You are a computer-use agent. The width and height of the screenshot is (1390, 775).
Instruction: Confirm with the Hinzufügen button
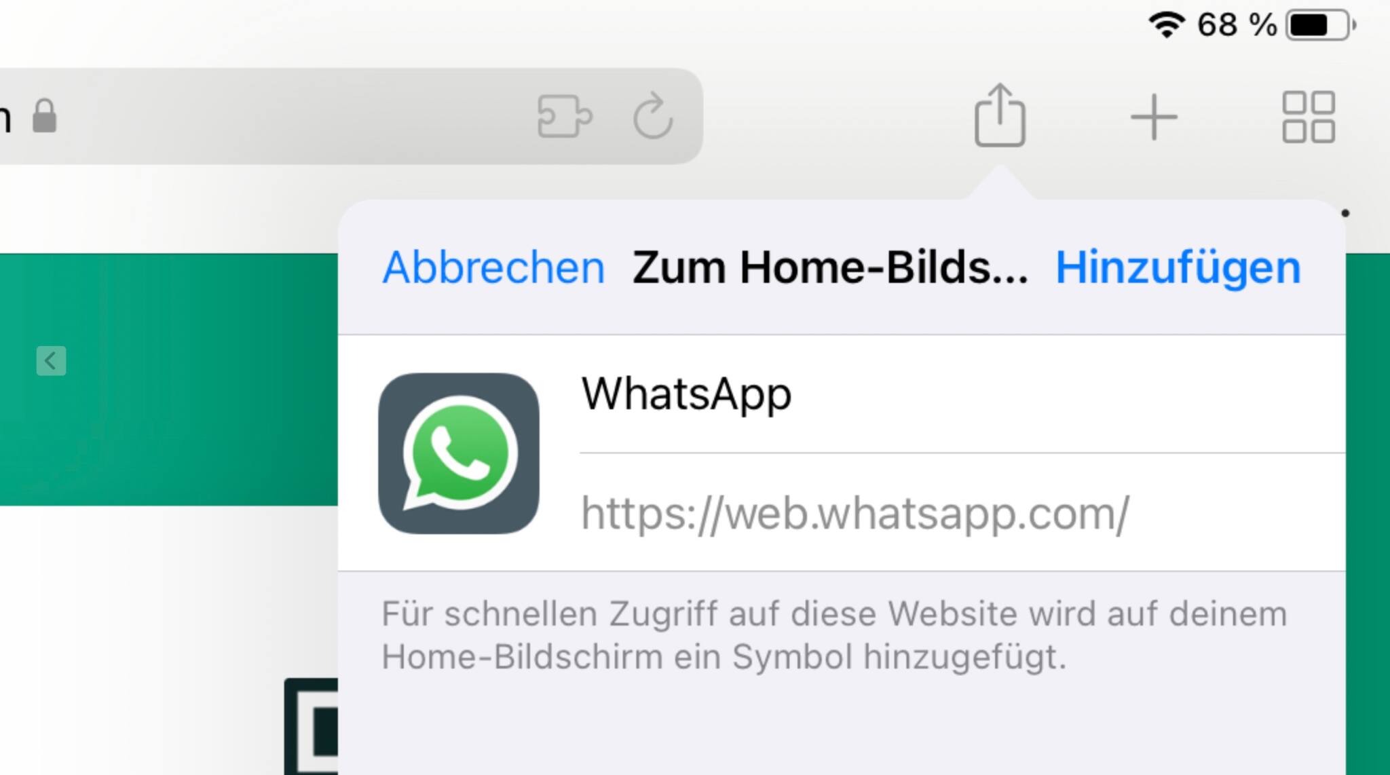coord(1178,267)
